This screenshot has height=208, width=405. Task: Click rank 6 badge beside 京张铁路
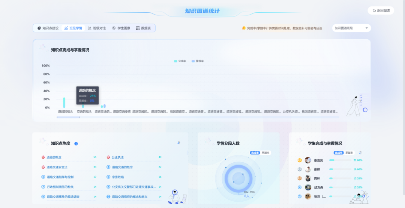coord(108,177)
